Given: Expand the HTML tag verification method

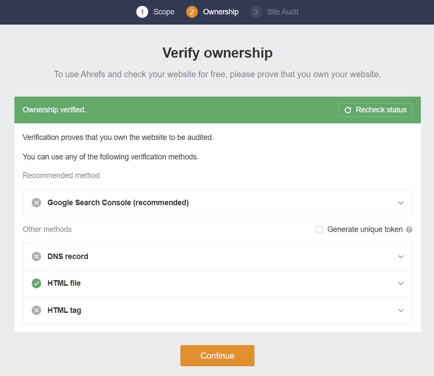Looking at the screenshot, I should click(x=401, y=310).
